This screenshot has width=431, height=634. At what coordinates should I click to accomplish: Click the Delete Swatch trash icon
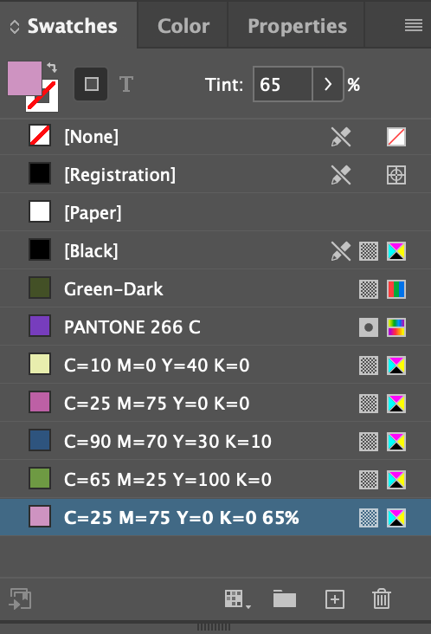click(x=382, y=598)
